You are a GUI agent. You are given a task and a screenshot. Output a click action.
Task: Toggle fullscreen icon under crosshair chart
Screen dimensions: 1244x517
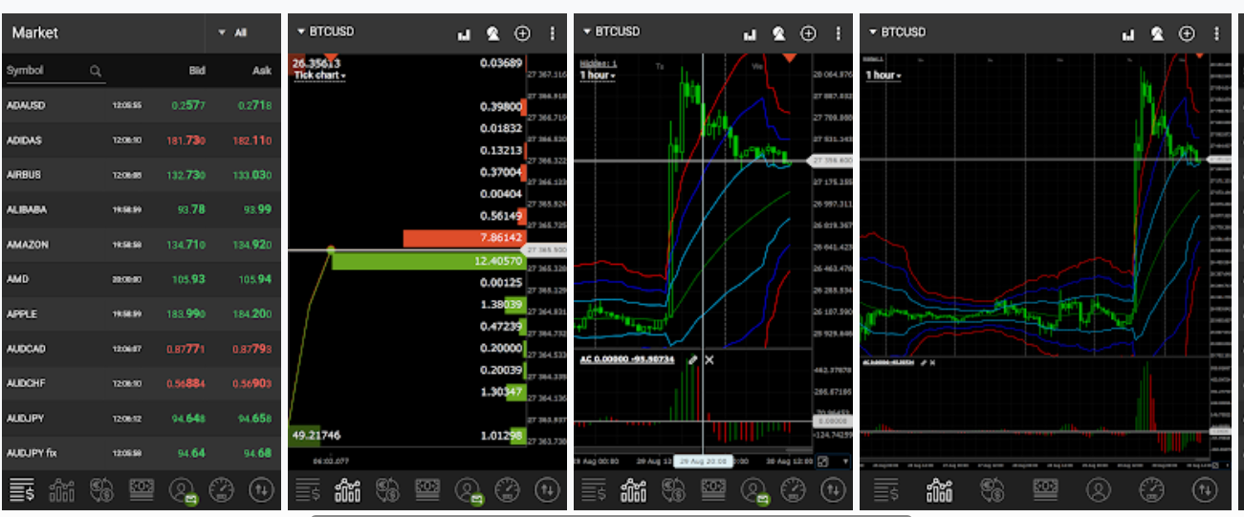(822, 461)
